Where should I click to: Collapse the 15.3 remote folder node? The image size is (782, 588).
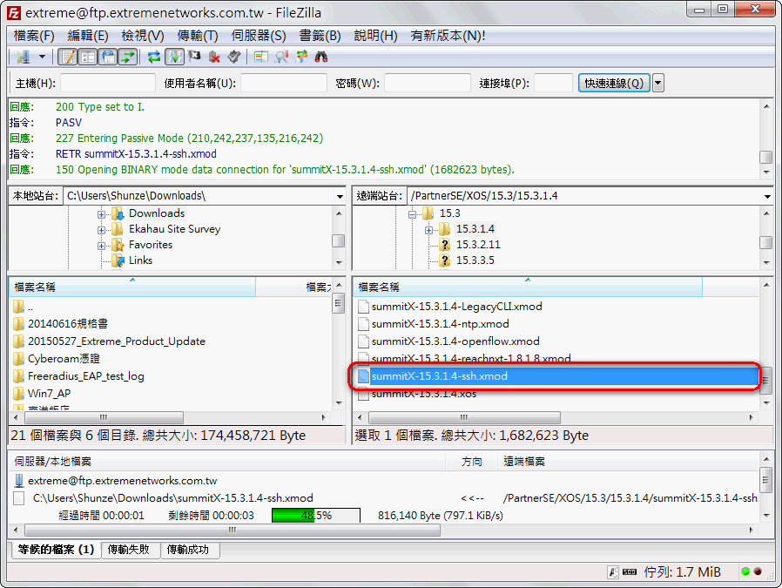tap(412, 214)
